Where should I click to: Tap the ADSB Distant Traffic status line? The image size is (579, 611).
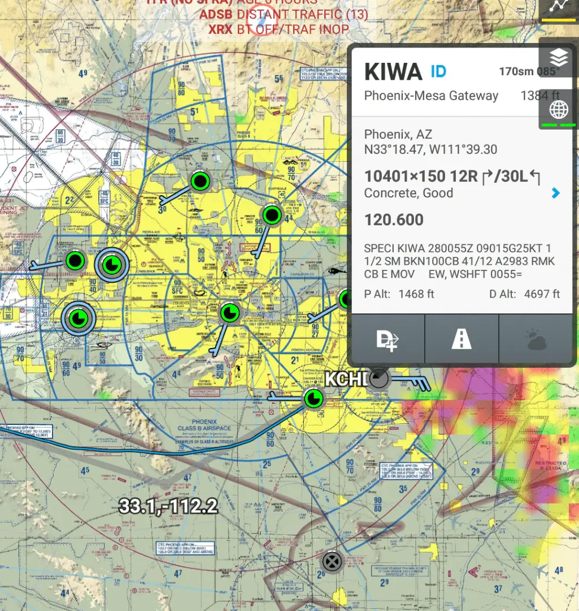pyautogui.click(x=283, y=14)
